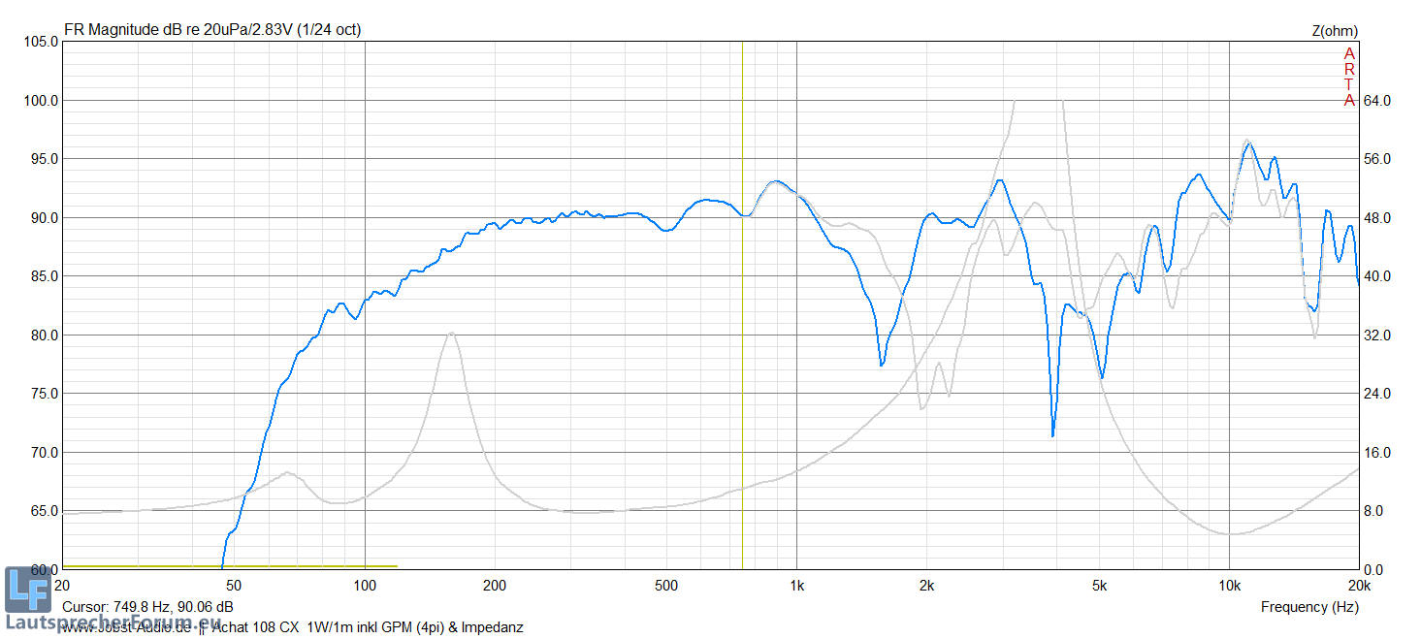Viewport: 1421px width, 639px height.
Task: Click the deepest blue curve dip near 4 kHz
Action: pyautogui.click(x=1052, y=435)
